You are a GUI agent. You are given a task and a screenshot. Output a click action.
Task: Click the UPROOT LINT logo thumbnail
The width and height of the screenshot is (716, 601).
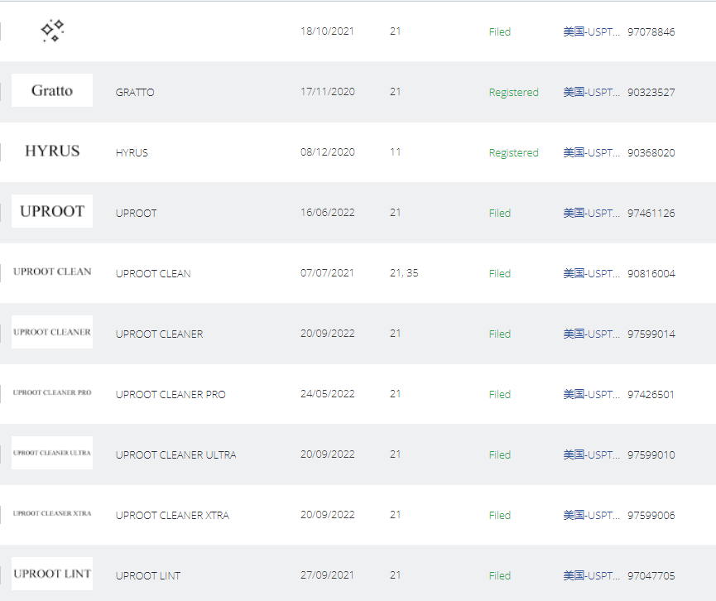point(52,574)
